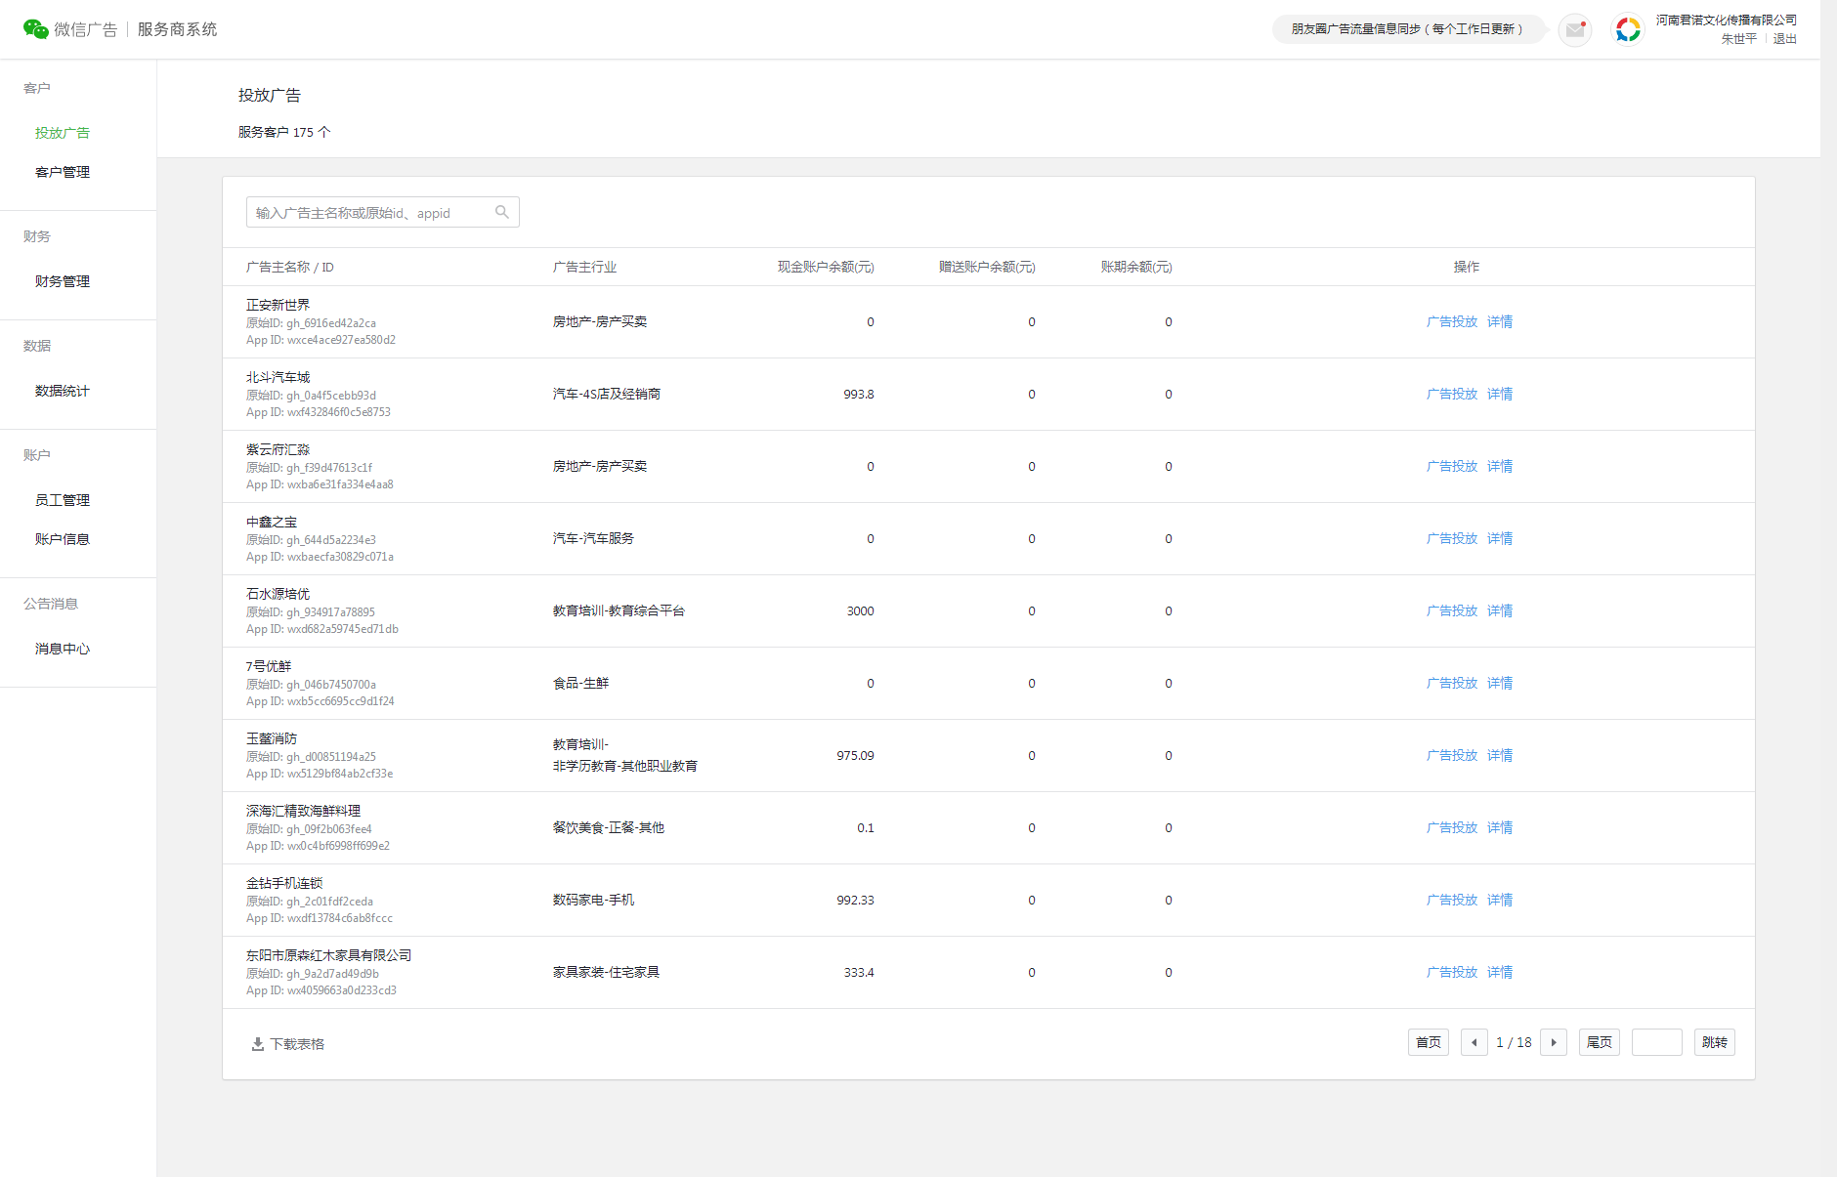Screen dimensions: 1837x1177
Task: Open the mail notification icon
Action: point(1574,30)
